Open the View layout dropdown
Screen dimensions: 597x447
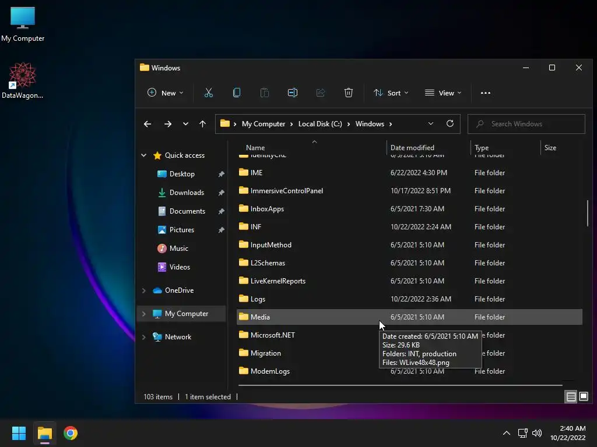(443, 93)
